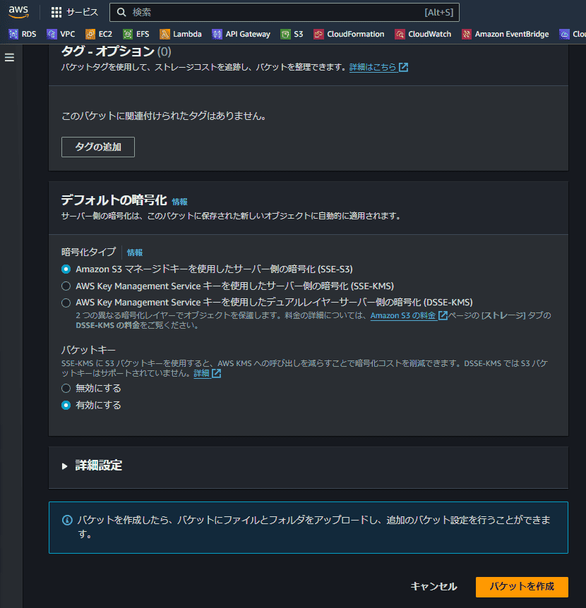
Task: Expand the 詳細設定 section
Action: tap(64, 466)
